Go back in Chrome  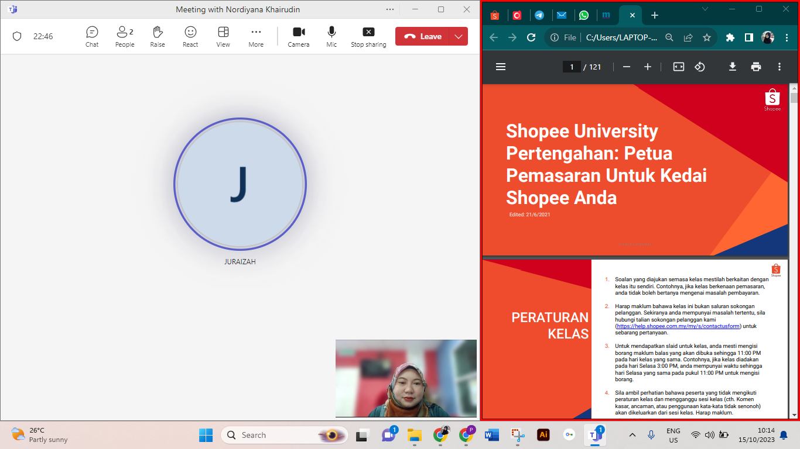coord(494,37)
